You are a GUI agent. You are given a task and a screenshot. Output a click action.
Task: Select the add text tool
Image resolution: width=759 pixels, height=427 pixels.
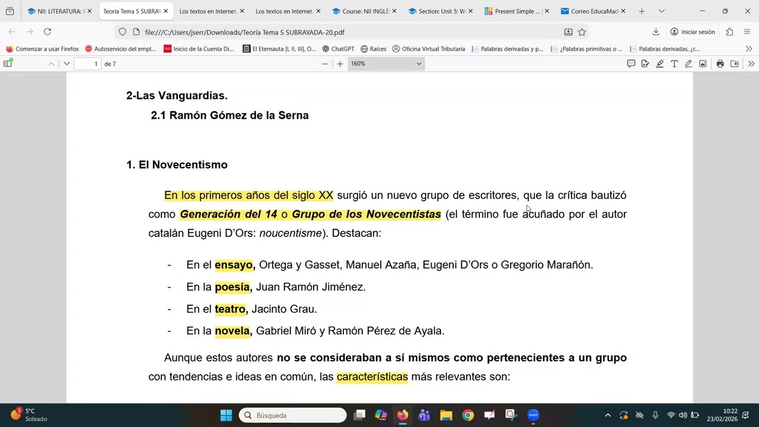(674, 63)
